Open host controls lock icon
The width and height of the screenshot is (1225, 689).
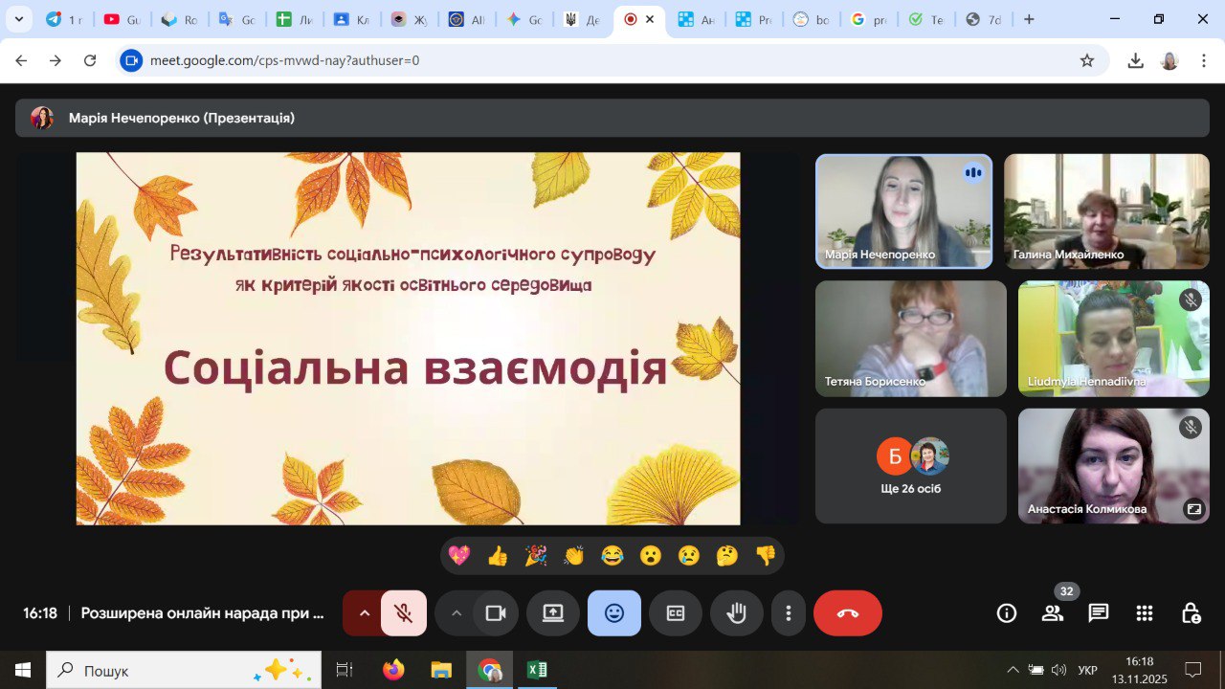click(x=1190, y=613)
